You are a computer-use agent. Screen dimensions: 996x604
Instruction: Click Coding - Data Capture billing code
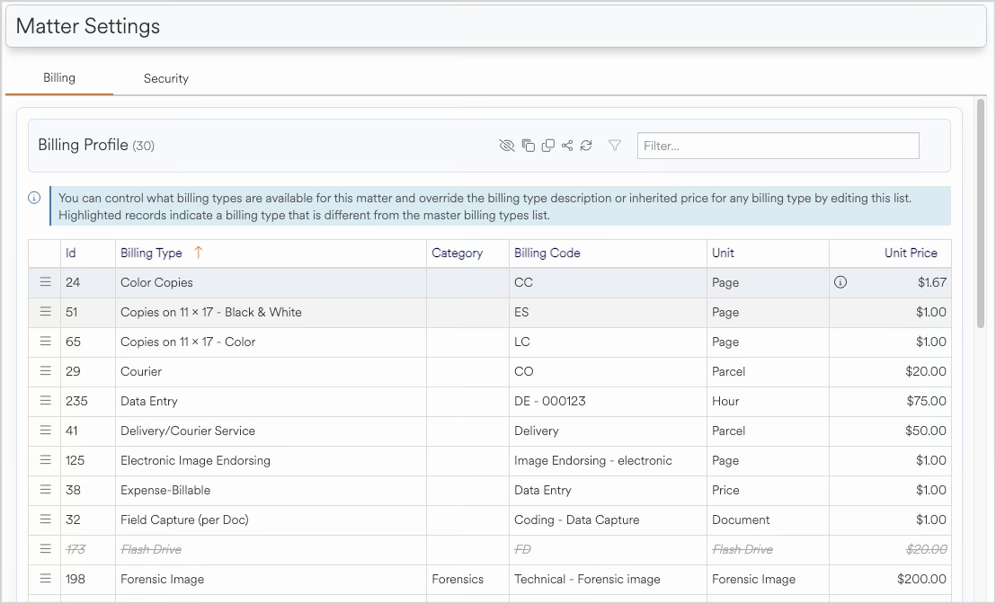coord(577,520)
